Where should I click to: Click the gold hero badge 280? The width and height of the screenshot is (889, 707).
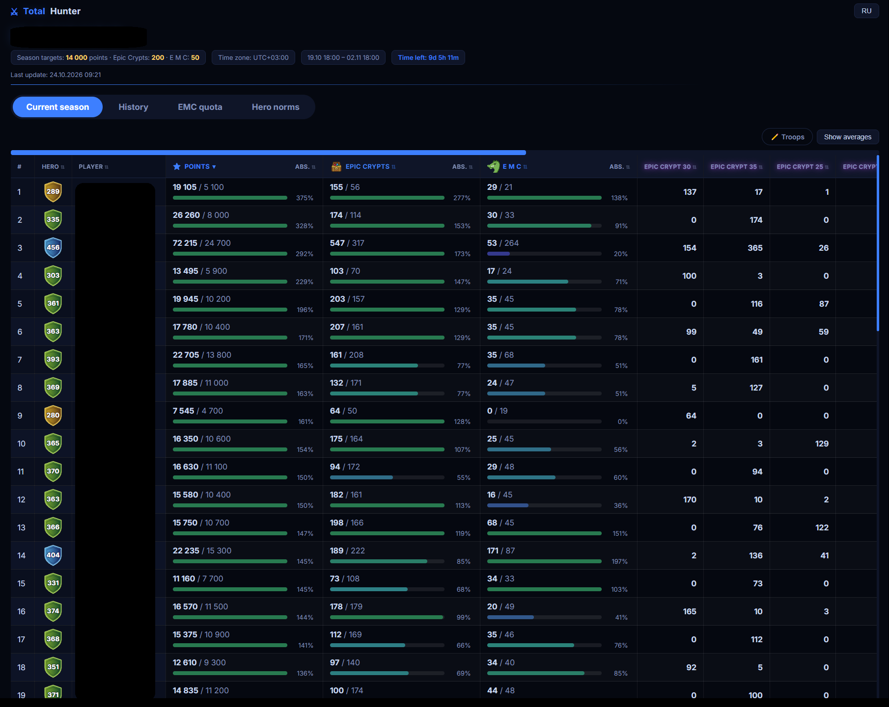pos(53,415)
